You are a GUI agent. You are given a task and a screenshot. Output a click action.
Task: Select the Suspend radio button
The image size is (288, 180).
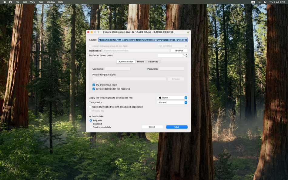(91, 124)
